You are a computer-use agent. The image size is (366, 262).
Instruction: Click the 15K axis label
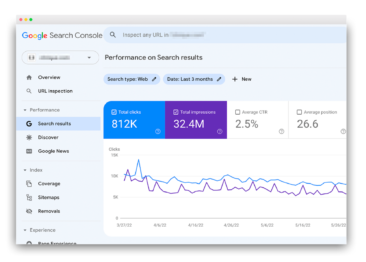[114, 155]
